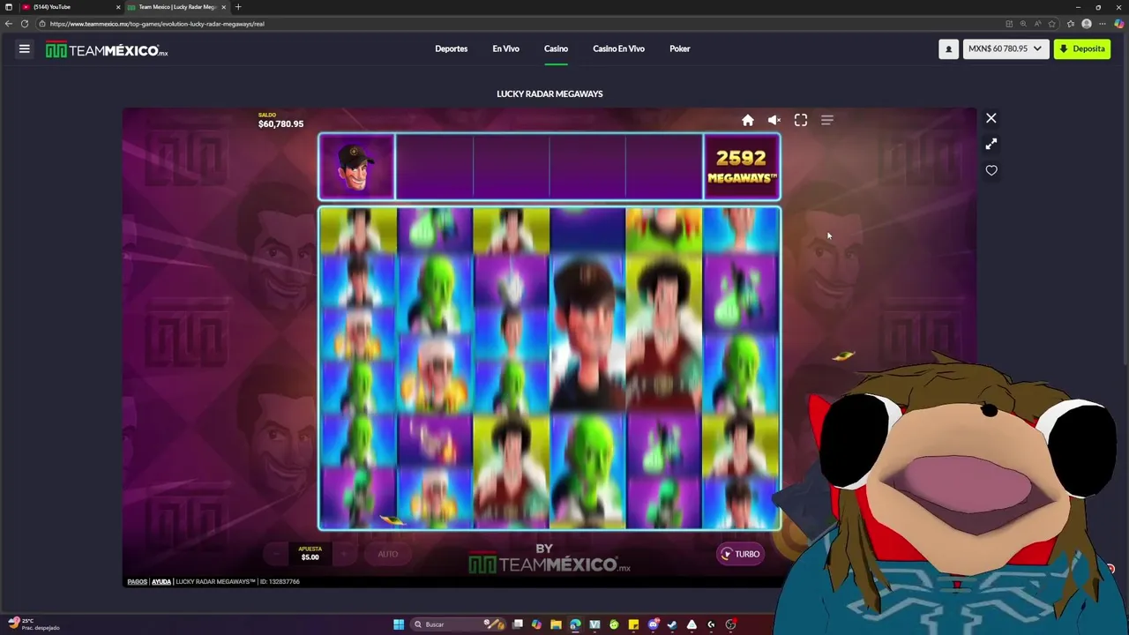This screenshot has width=1129, height=635.
Task: Click the TeamMéxico.mx header logo
Action: 107,50
